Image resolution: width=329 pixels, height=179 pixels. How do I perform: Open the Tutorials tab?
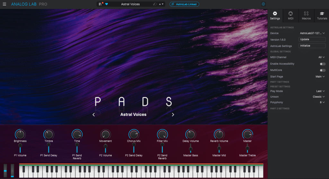(x=322, y=15)
